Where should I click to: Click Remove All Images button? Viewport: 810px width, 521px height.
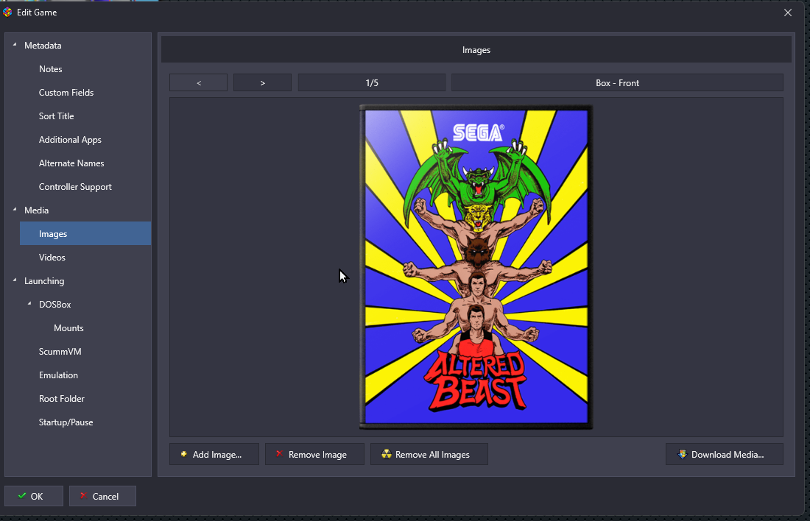click(429, 454)
